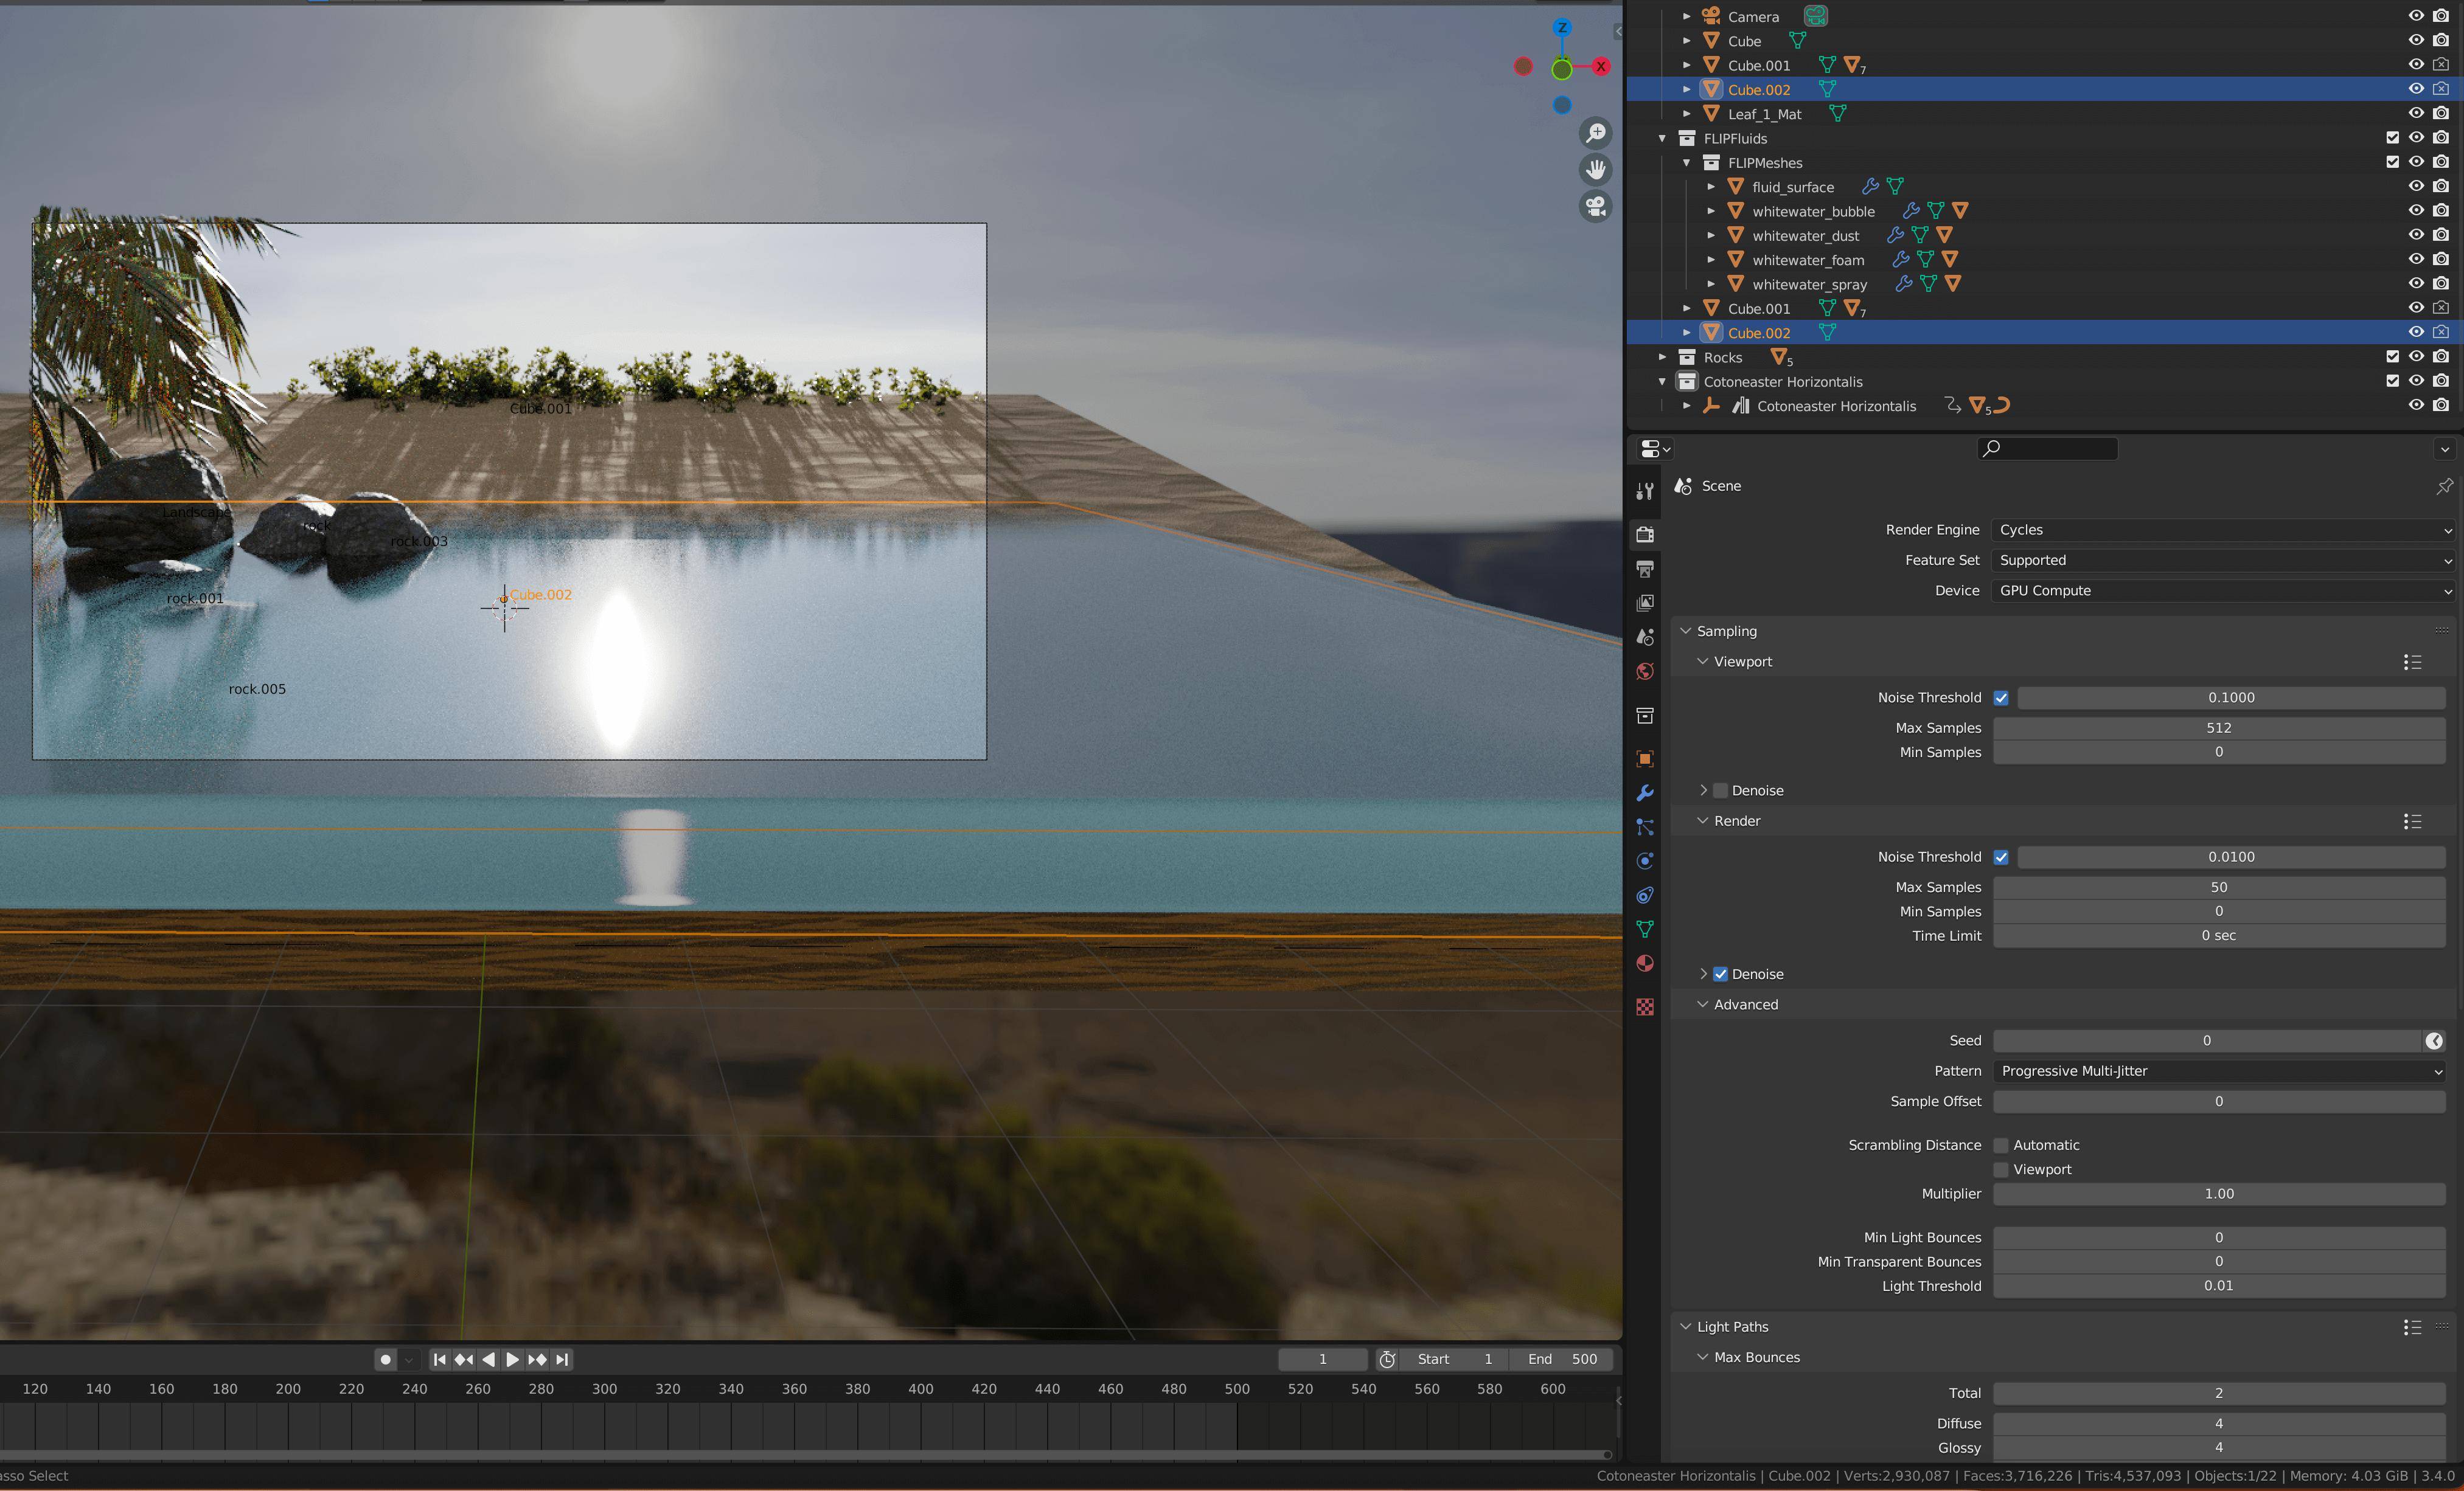Screen dimensions: 2464x1491
Task: Click the camera view icon in the viewport gizmos
Action: [x=1597, y=207]
